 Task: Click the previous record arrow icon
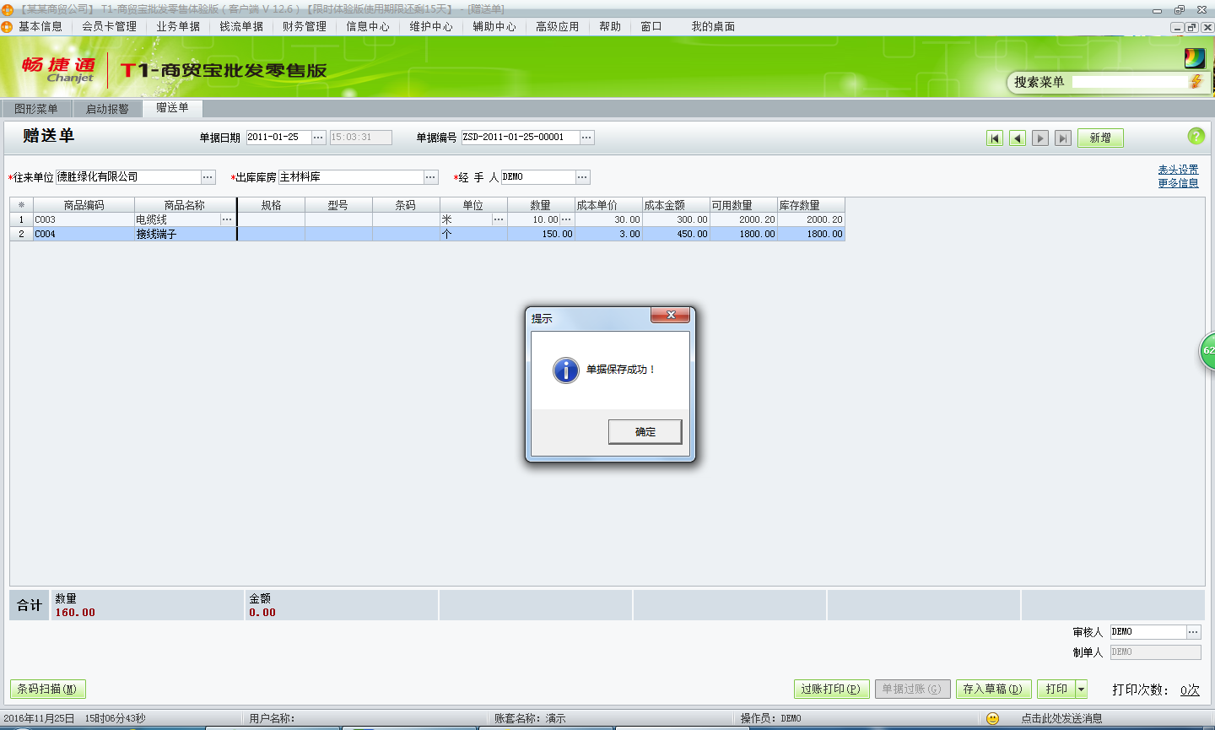click(x=1018, y=138)
